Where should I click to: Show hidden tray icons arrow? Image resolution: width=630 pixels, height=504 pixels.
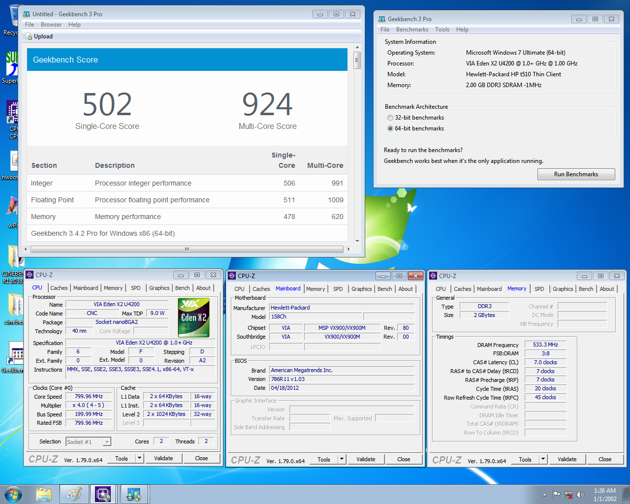click(544, 495)
